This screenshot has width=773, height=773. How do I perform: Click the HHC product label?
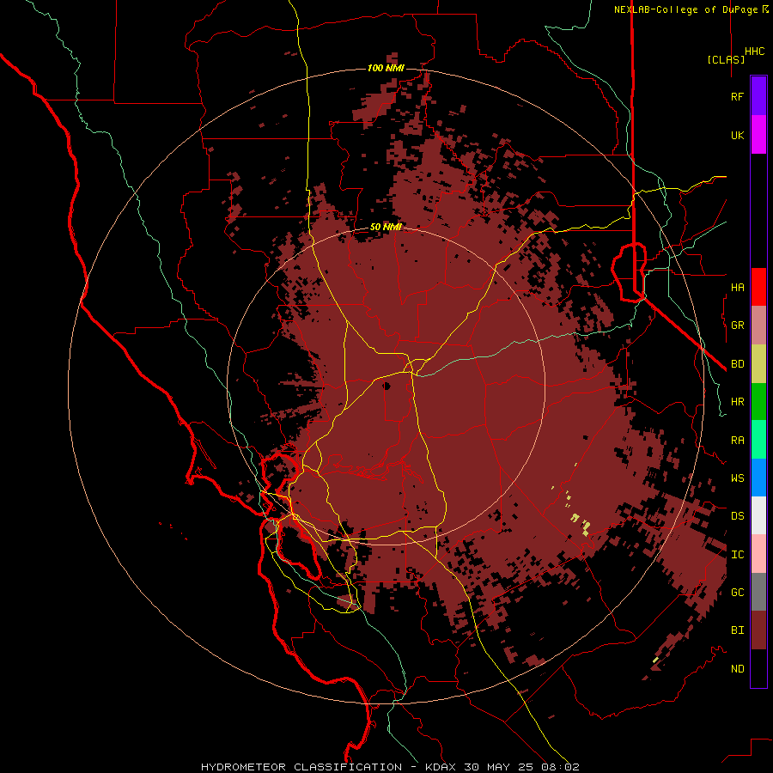[x=754, y=52]
